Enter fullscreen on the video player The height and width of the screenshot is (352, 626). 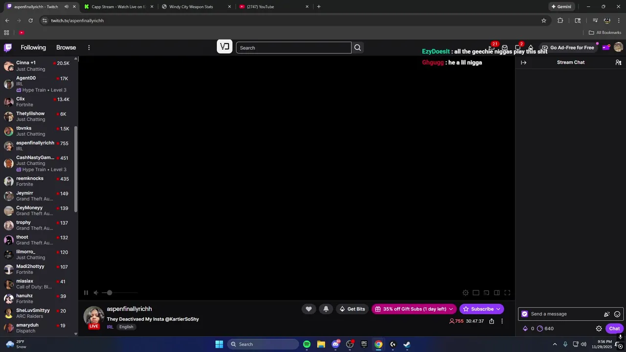pyautogui.click(x=507, y=293)
